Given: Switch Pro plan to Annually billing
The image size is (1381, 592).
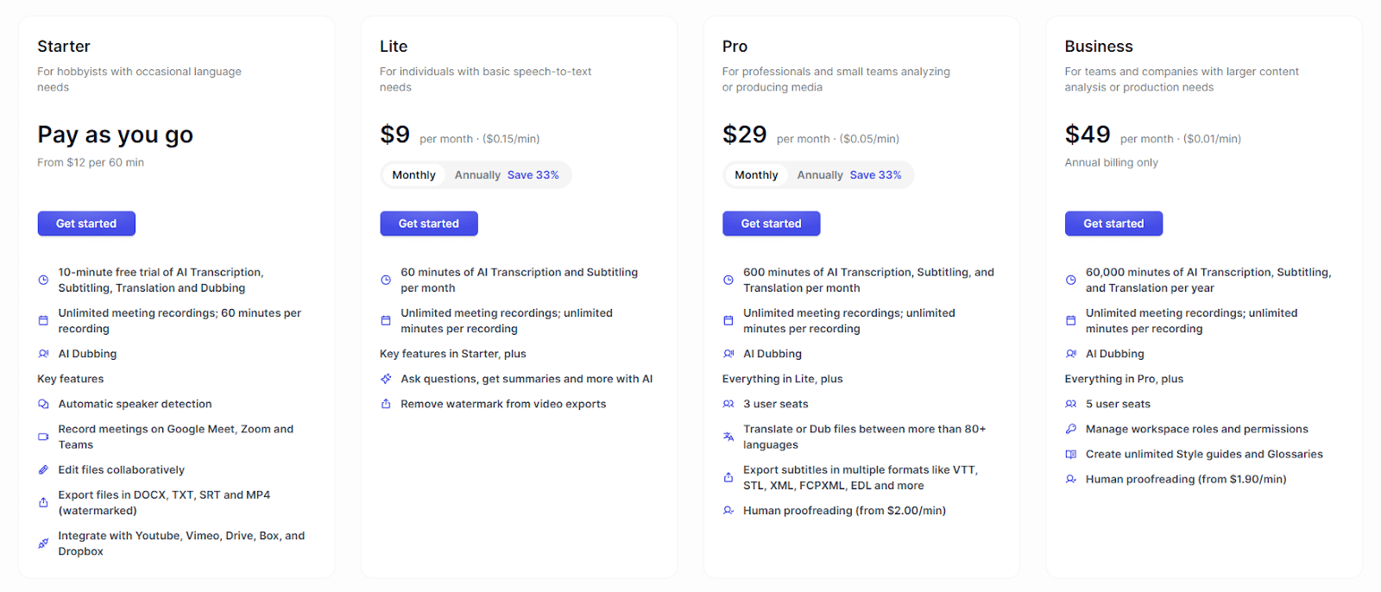Looking at the screenshot, I should (820, 175).
